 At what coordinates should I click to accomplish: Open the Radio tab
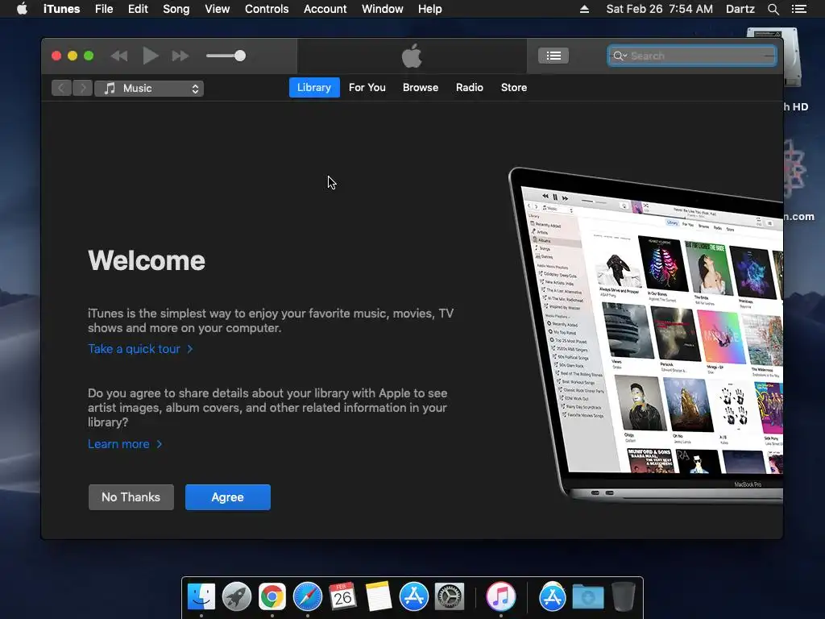[470, 87]
